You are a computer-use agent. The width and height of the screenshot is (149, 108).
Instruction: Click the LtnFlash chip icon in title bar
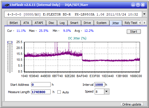[x=7, y=5]
